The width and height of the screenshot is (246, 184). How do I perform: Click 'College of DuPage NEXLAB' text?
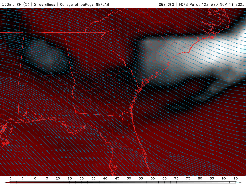click(84, 4)
